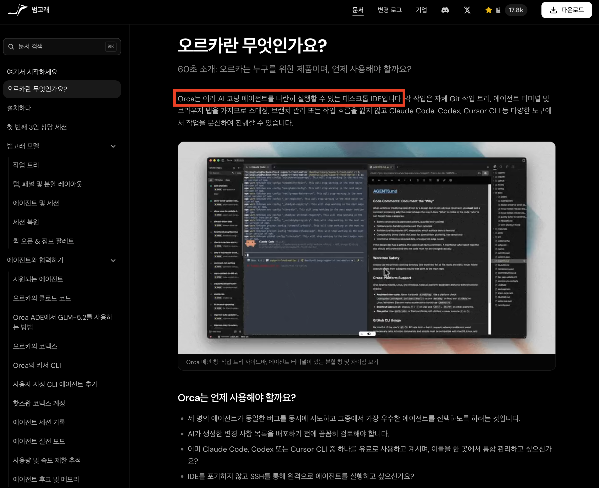Screen dimensions: 599x488
Task: Click the bullet starting 이미 Claude Code
Action: [x=370, y=455]
